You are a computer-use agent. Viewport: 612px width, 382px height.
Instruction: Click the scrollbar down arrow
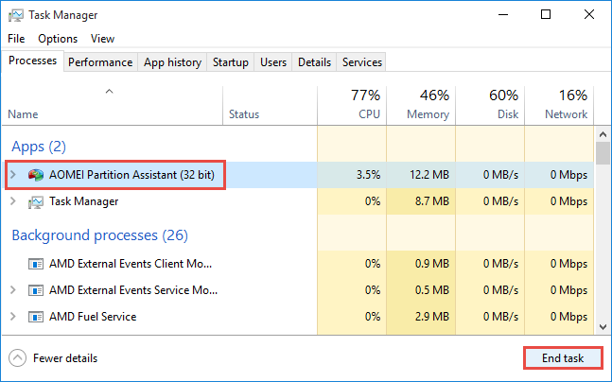click(603, 327)
